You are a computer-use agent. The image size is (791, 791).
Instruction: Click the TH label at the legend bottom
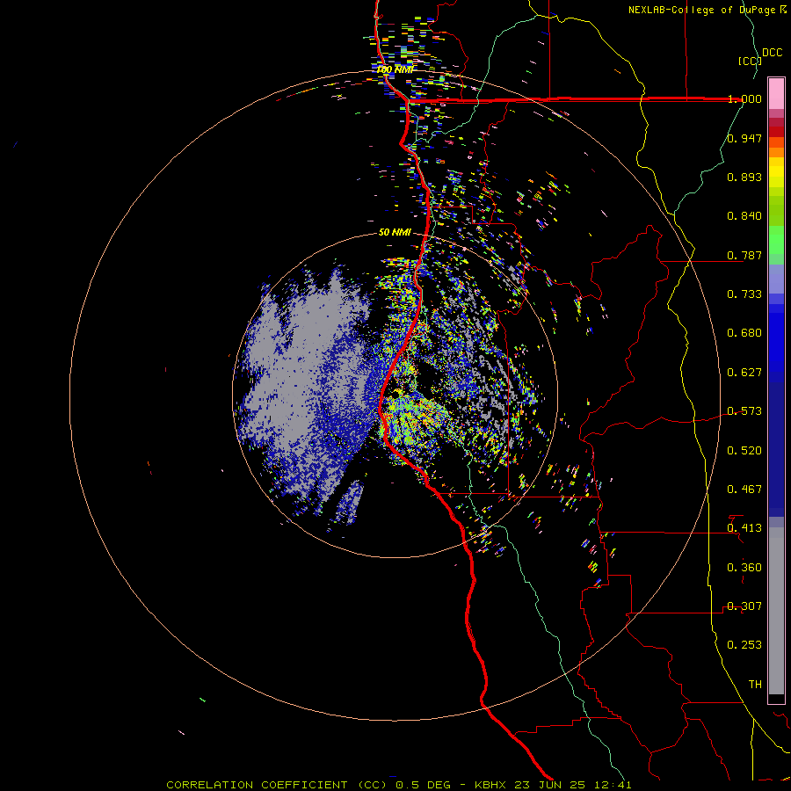pyautogui.click(x=755, y=685)
